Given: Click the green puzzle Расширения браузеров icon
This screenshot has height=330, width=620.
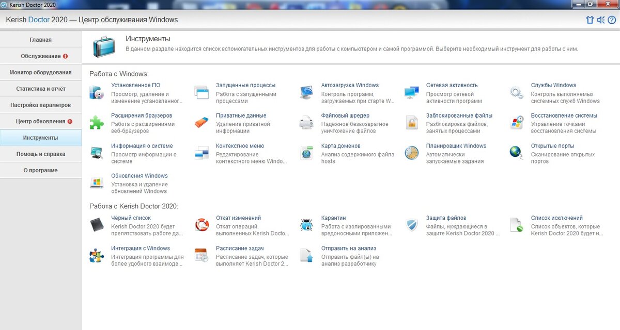Looking at the screenshot, I should pyautogui.click(x=97, y=123).
